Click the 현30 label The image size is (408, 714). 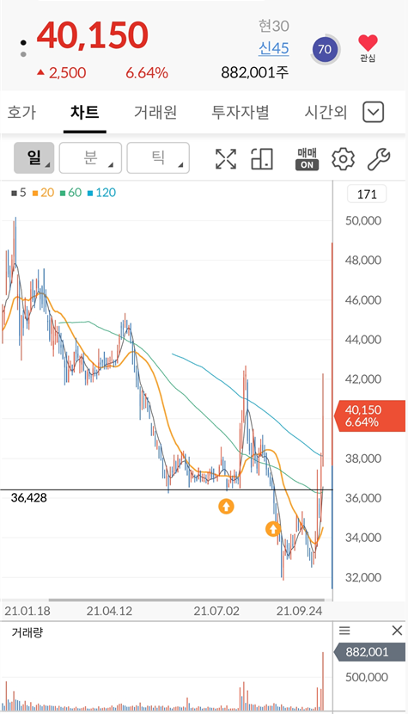coord(274,26)
